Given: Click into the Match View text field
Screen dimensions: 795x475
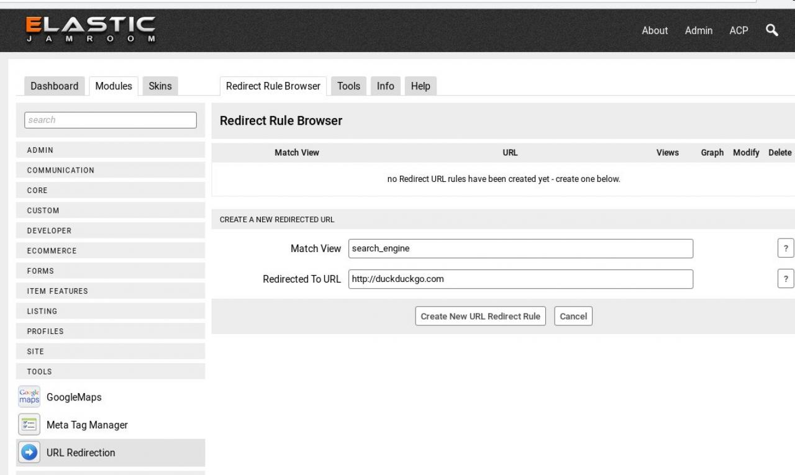Looking at the screenshot, I should (520, 248).
